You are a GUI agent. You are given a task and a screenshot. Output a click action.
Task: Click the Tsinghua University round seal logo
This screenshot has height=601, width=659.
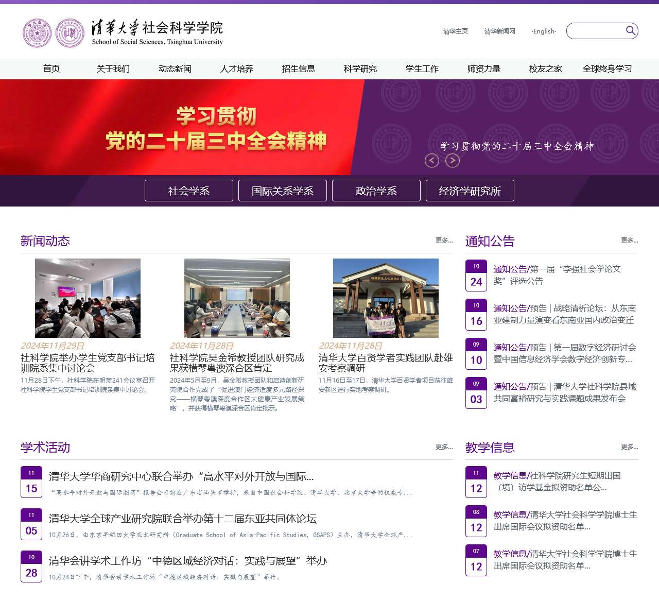pyautogui.click(x=37, y=33)
